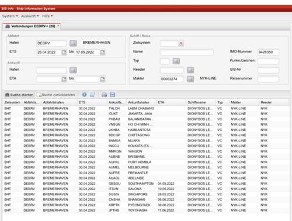The width and height of the screenshot is (292, 221).
Task: Sort by Ankunftshafen column header
Action: (141, 102)
